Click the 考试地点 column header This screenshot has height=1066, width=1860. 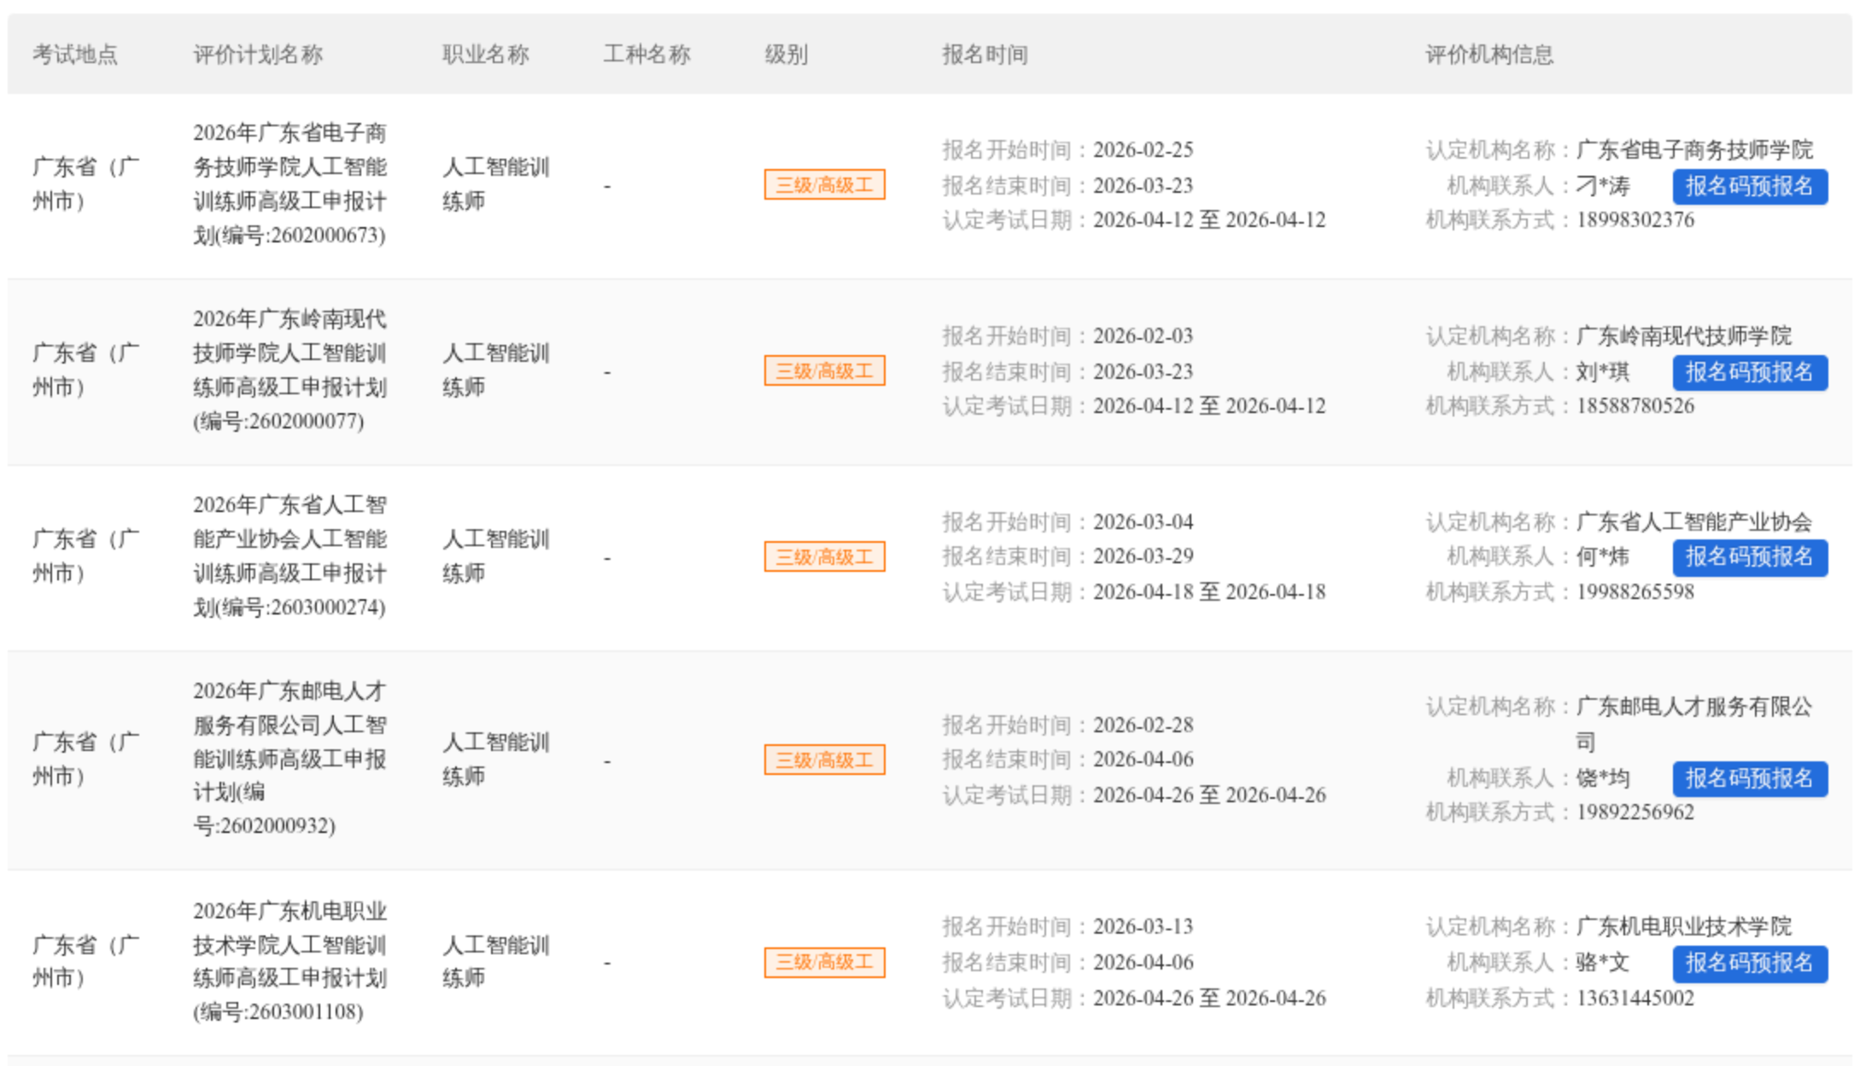75,55
